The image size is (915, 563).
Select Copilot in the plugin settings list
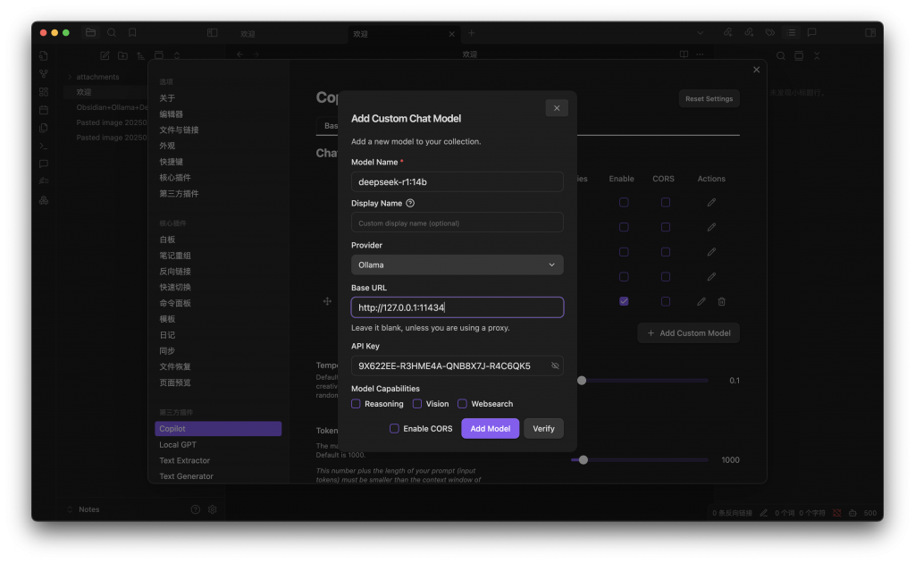coord(218,429)
